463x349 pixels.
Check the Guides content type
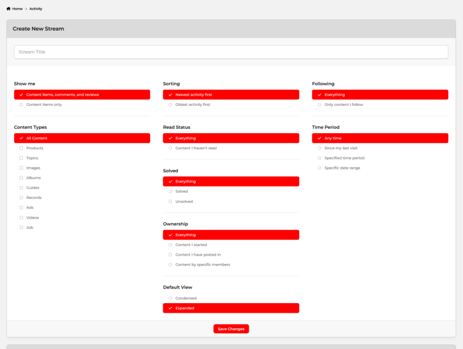(x=31, y=188)
